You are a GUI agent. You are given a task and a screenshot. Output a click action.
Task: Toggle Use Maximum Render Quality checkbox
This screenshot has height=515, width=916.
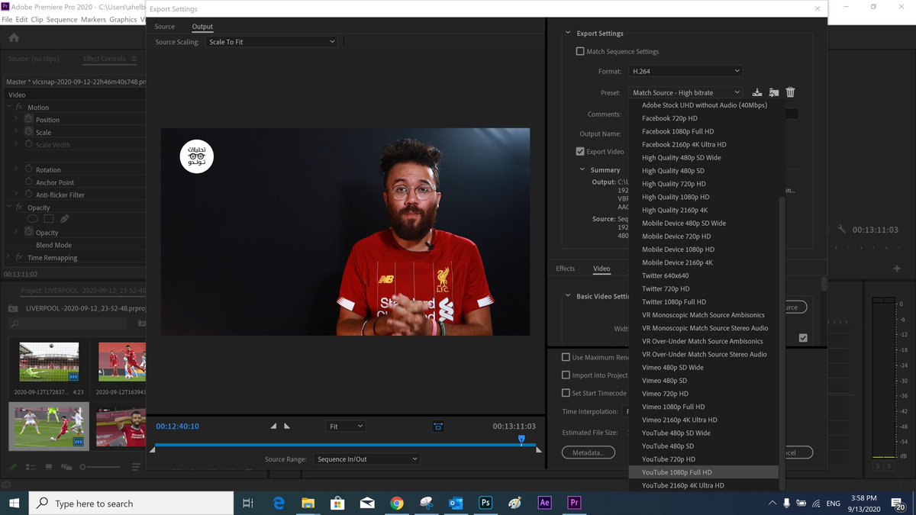click(566, 357)
